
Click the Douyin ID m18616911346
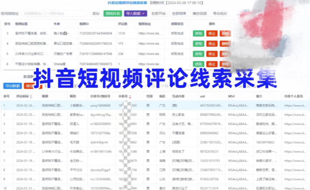(x=101, y=151)
